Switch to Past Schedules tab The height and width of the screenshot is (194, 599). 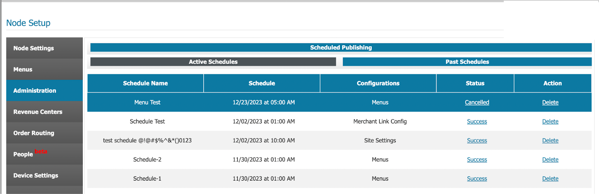[x=467, y=62]
